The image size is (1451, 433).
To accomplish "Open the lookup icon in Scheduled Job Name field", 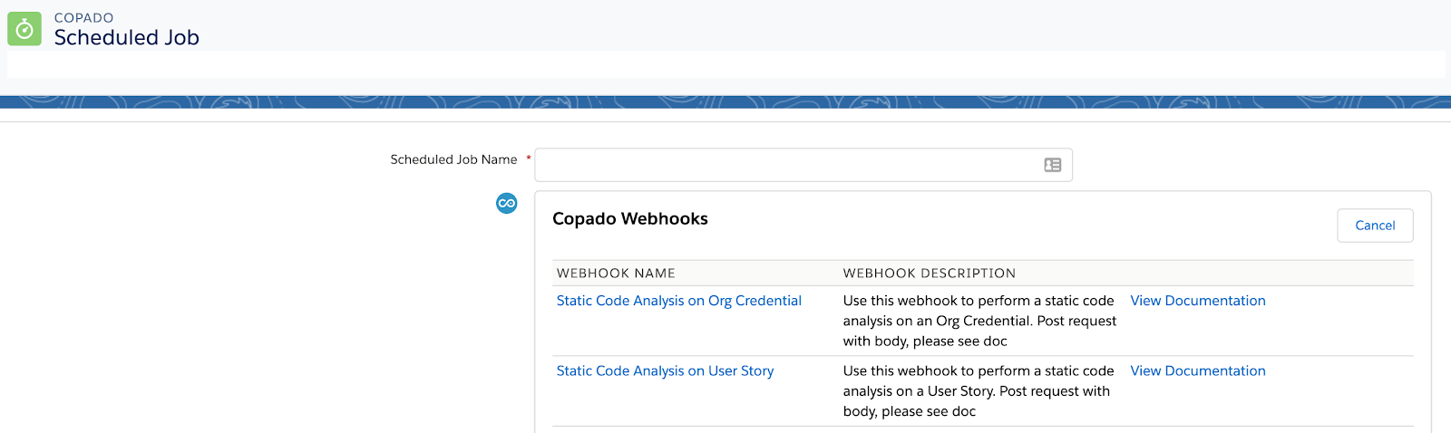I will 1052,165.
